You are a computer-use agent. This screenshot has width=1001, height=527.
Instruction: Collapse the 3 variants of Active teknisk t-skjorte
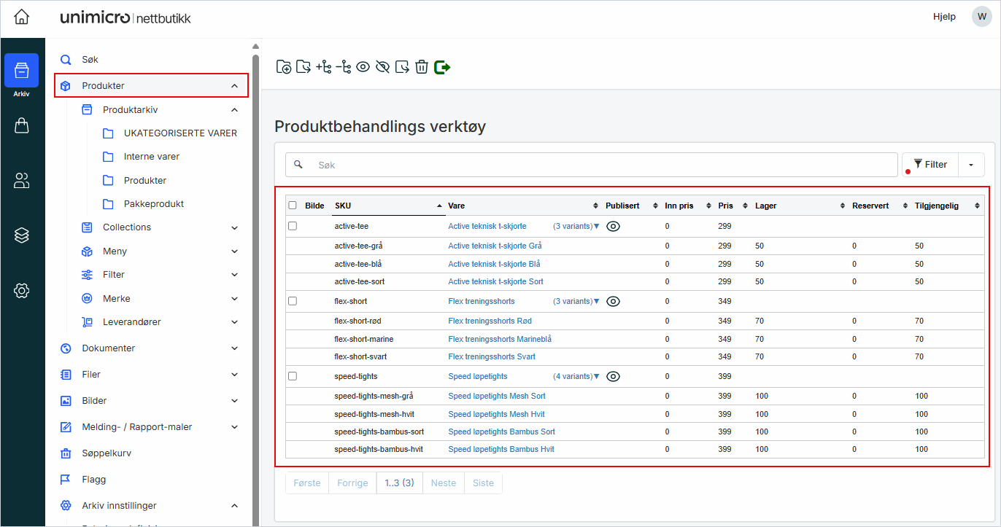coord(576,227)
